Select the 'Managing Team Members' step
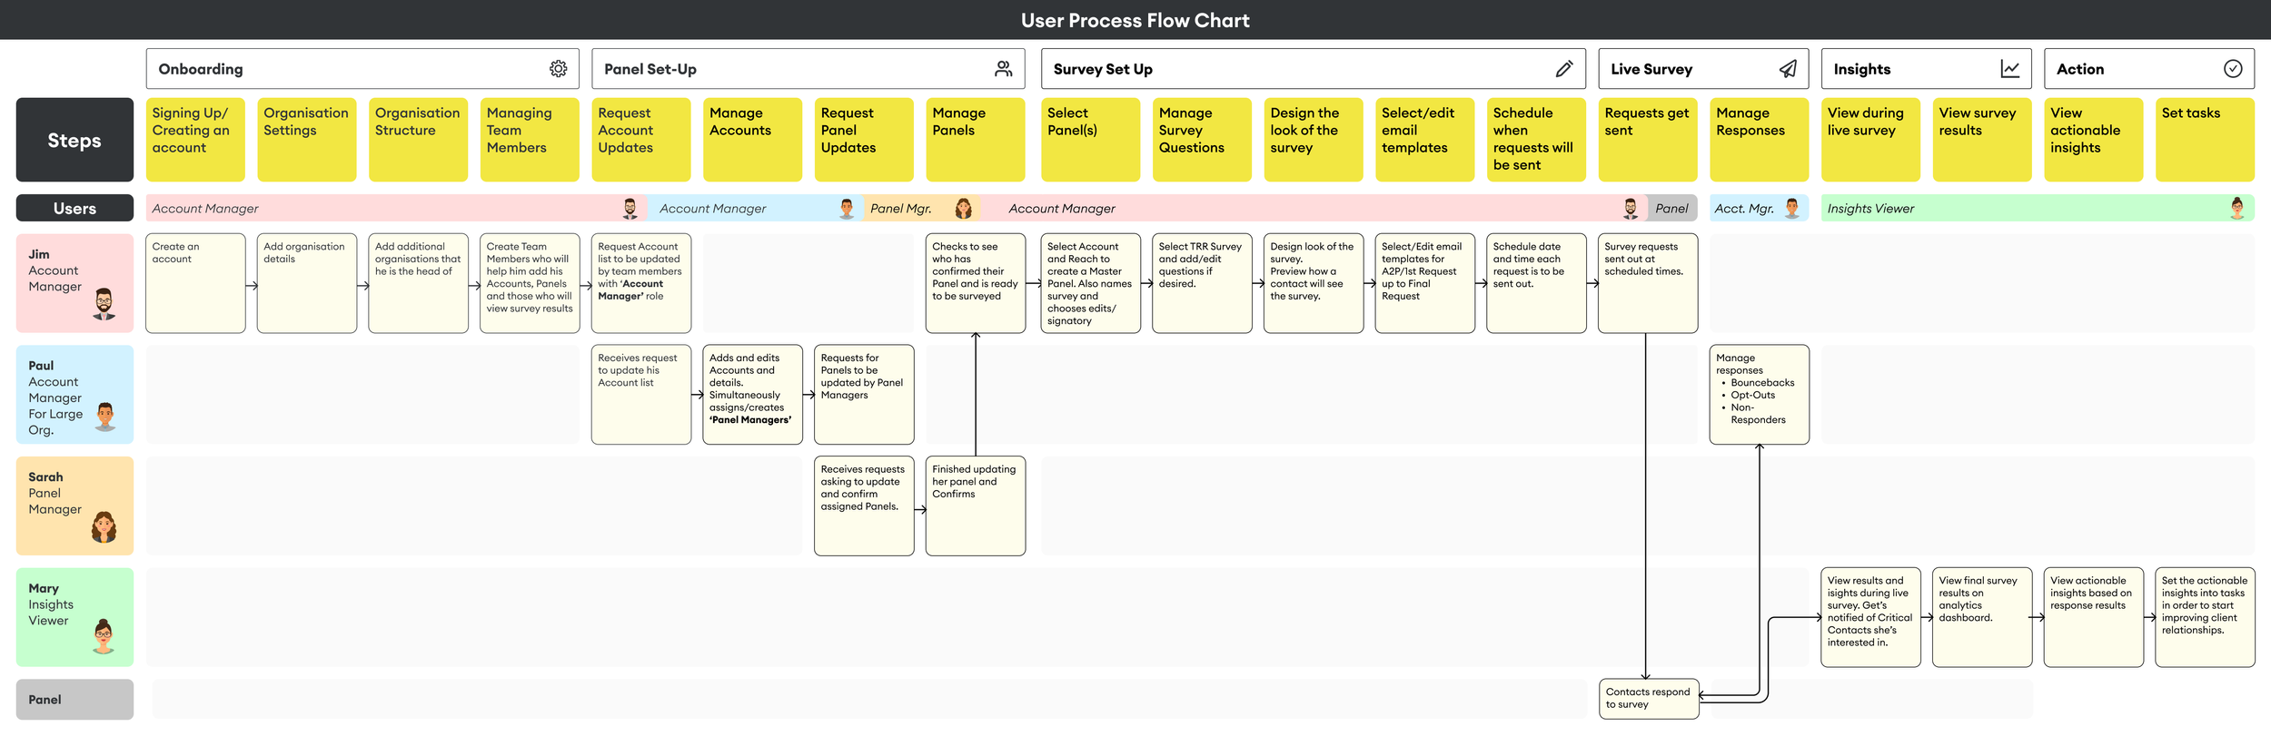The width and height of the screenshot is (2271, 736). point(530,140)
